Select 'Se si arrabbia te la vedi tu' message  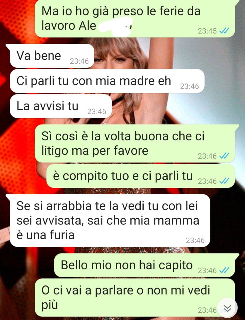click(x=110, y=220)
